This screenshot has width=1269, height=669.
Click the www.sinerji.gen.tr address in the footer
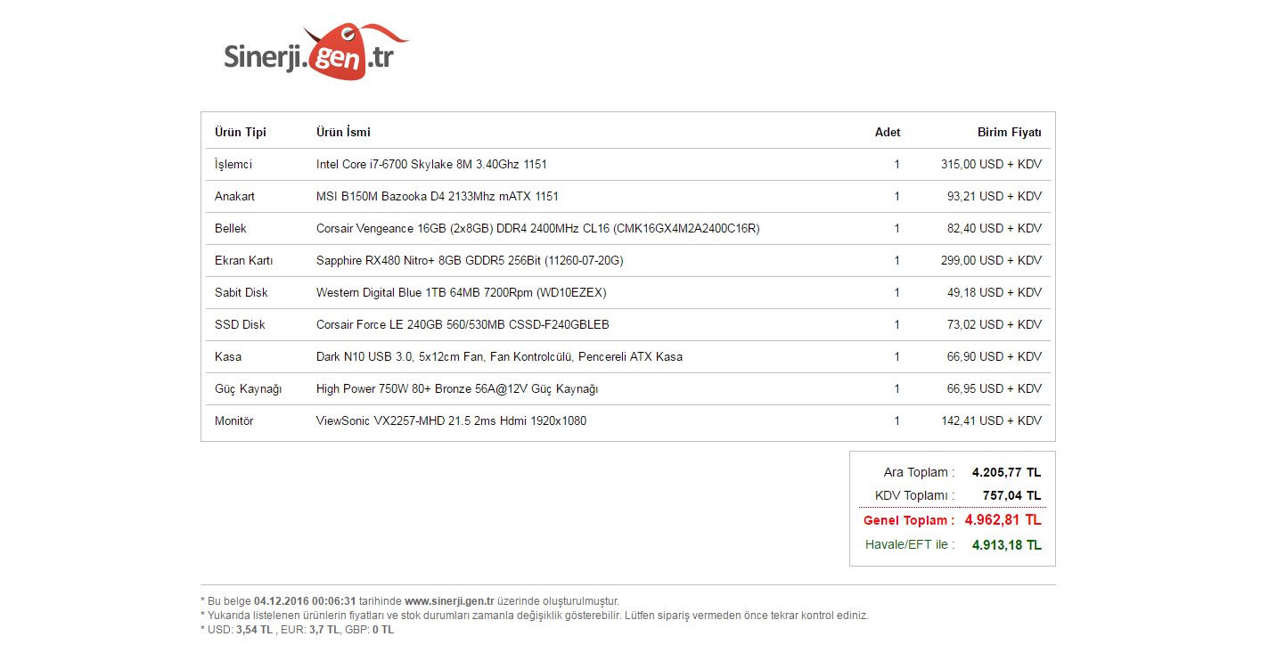(449, 601)
